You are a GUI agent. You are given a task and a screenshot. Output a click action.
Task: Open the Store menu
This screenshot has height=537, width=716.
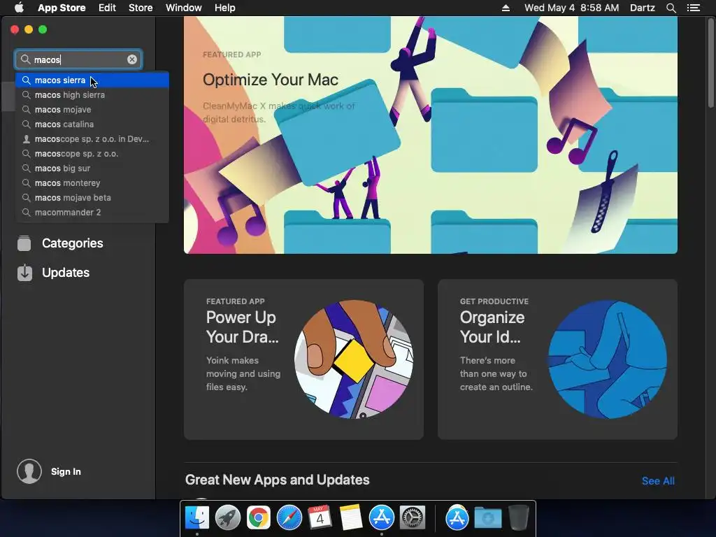pos(141,8)
